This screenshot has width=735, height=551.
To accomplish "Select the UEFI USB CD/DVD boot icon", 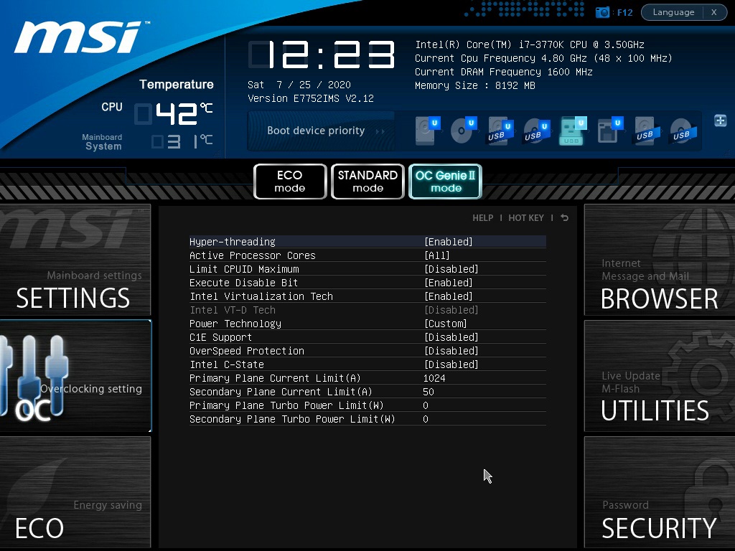I will (x=537, y=131).
